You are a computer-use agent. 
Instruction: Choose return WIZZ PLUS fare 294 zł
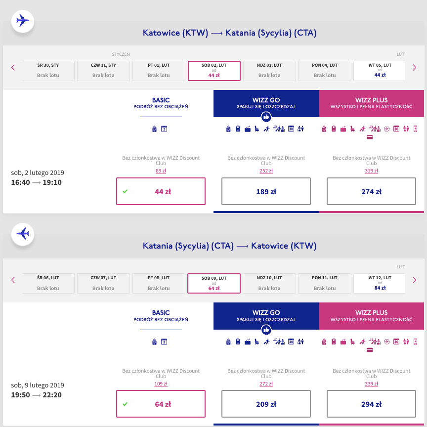[x=372, y=404]
